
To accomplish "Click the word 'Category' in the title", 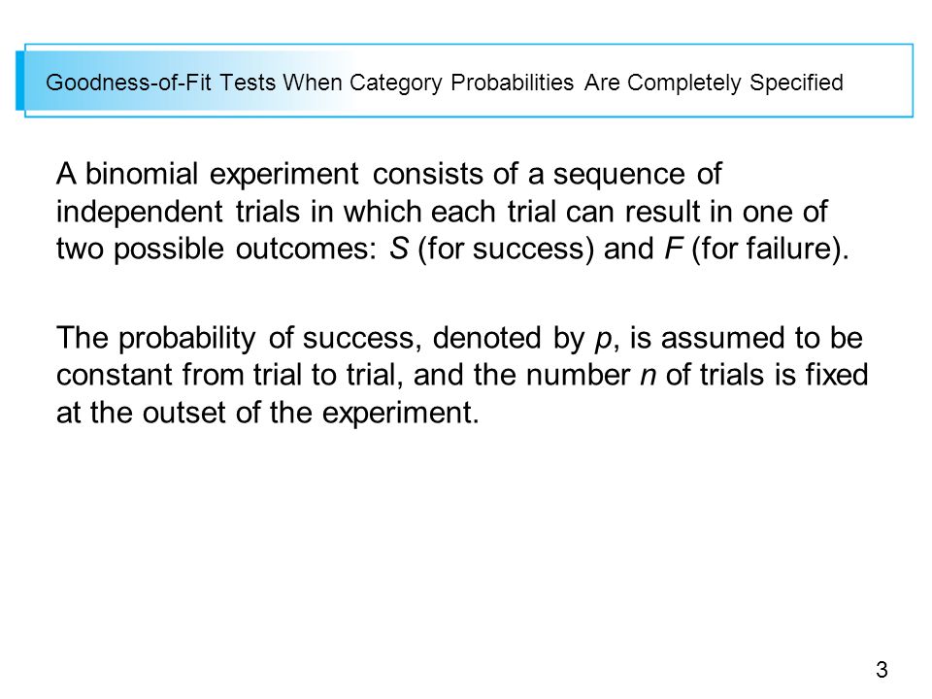I will tap(395, 83).
